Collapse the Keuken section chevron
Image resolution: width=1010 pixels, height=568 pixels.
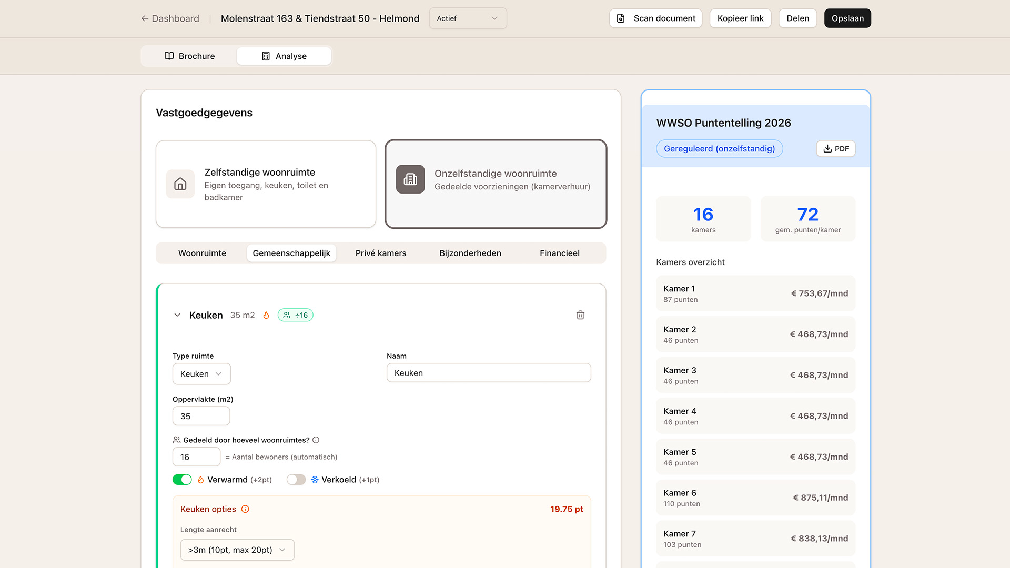(177, 315)
